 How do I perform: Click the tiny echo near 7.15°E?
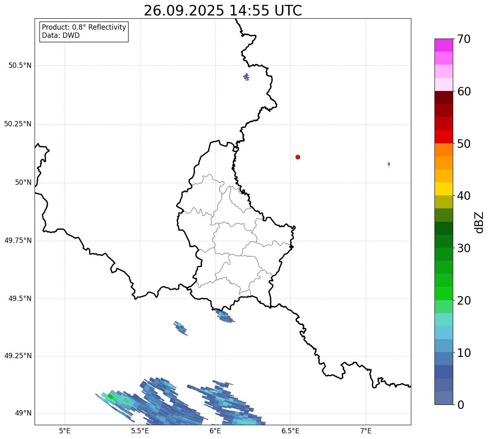(x=389, y=164)
